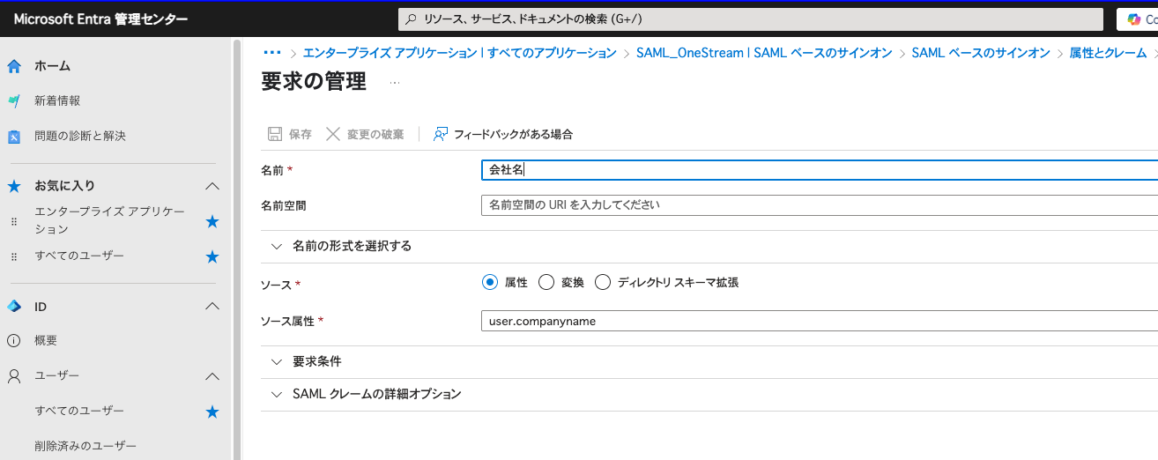Unfavorite エンタープライズ アプリケーション via its star
The height and width of the screenshot is (460, 1158).
coord(212,221)
